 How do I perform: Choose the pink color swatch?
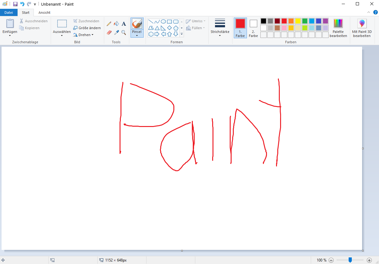[x=284, y=28]
